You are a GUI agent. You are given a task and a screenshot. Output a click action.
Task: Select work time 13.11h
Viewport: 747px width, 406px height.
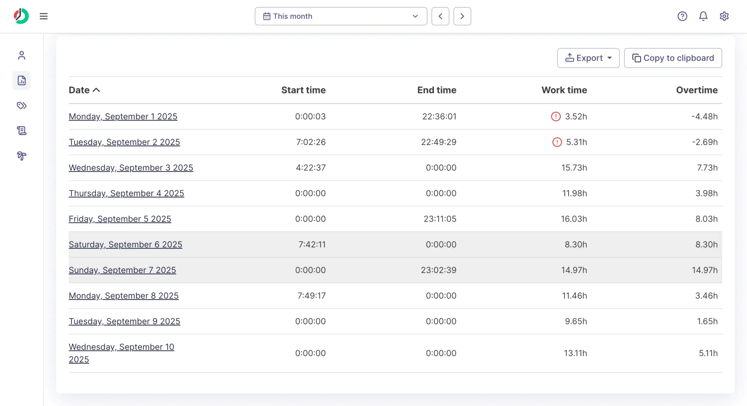tap(575, 353)
